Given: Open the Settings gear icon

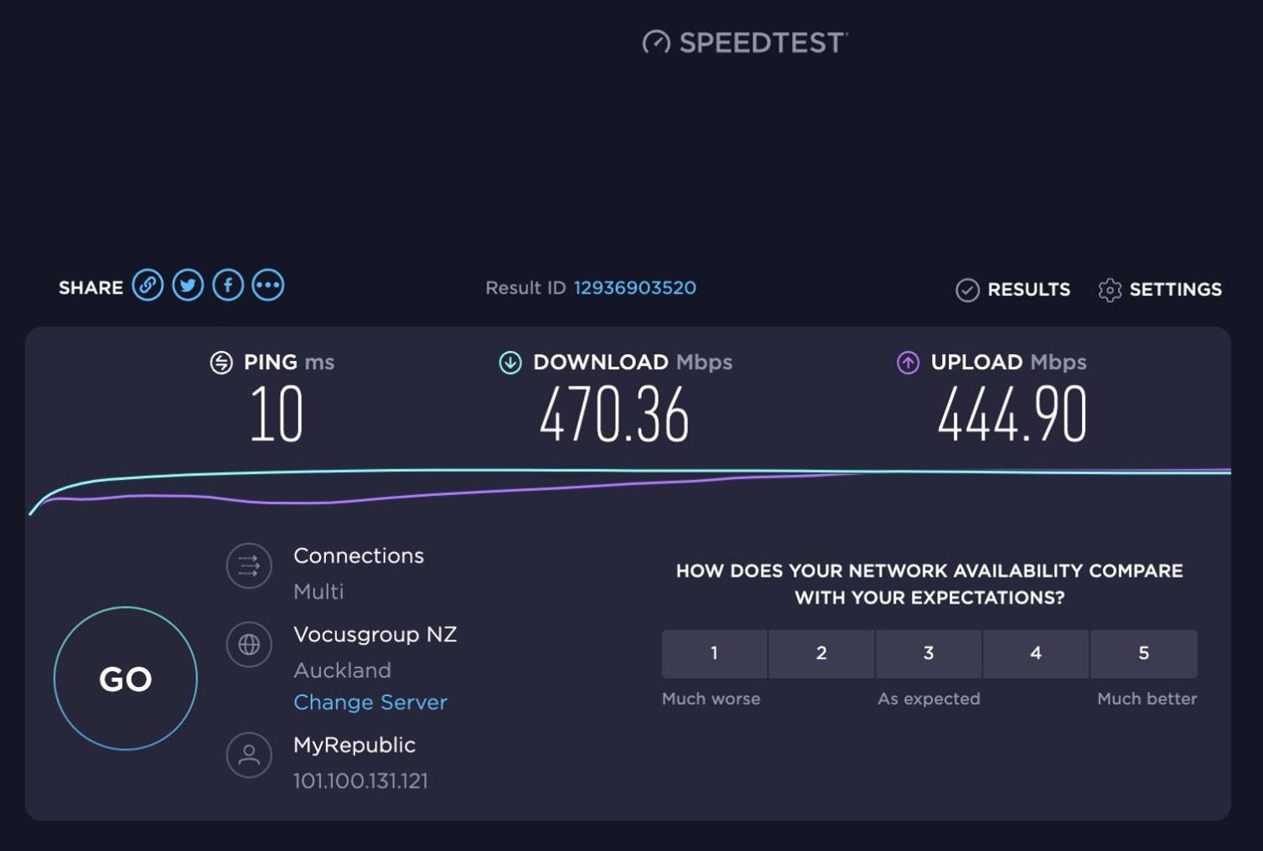Looking at the screenshot, I should point(1110,290).
